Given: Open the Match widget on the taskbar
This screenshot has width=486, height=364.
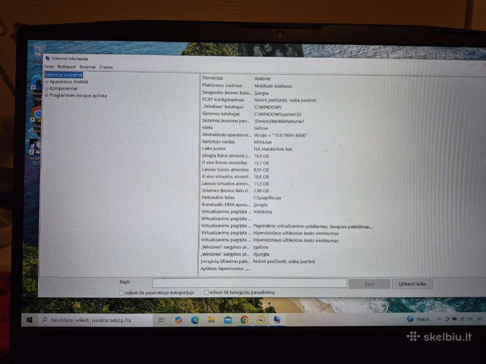Looking at the screenshot, I should [x=418, y=319].
